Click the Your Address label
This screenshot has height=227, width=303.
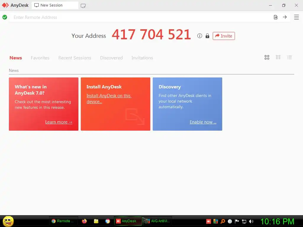tap(89, 36)
